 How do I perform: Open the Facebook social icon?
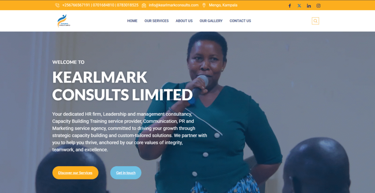tap(290, 6)
